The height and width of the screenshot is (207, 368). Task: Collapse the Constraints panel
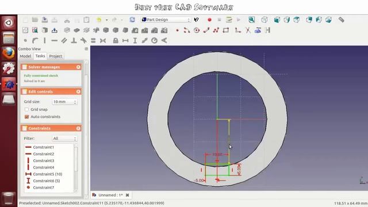[x=78, y=128]
